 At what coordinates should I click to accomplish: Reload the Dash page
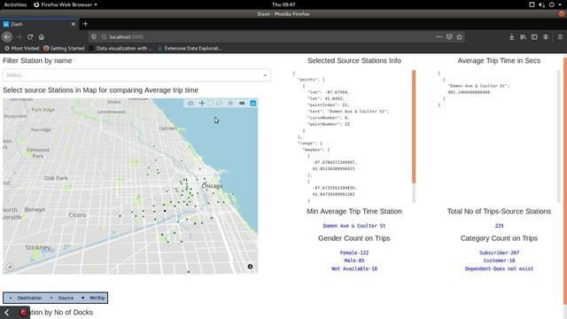coord(30,37)
